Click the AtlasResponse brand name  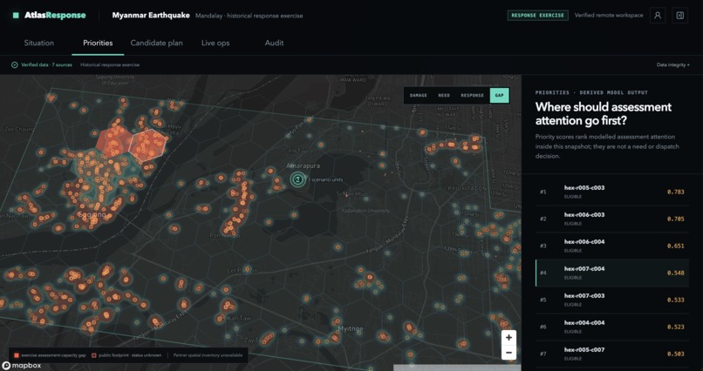tap(55, 15)
